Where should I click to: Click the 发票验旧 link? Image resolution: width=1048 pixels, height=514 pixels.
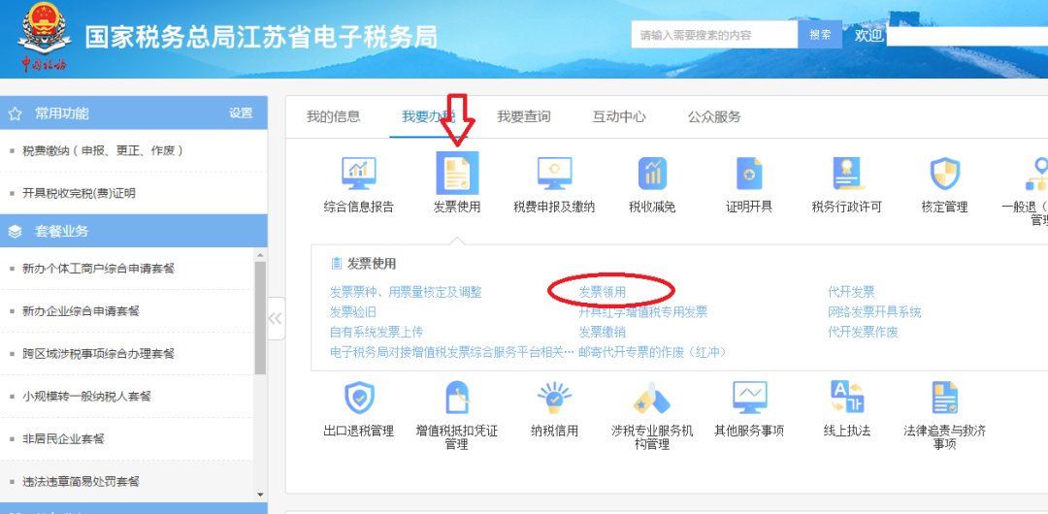[x=353, y=312]
